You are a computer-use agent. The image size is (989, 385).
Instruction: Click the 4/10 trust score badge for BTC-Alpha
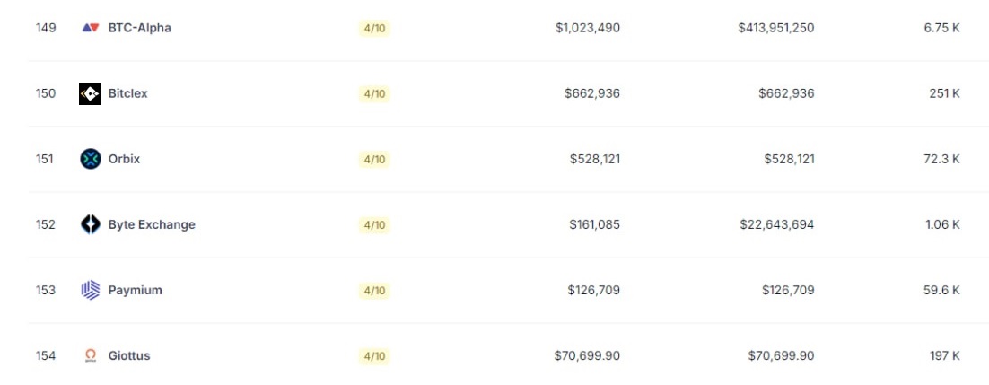[374, 29]
